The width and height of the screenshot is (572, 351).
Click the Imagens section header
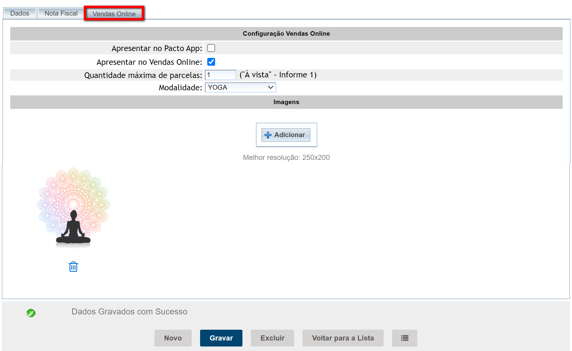coord(286,102)
